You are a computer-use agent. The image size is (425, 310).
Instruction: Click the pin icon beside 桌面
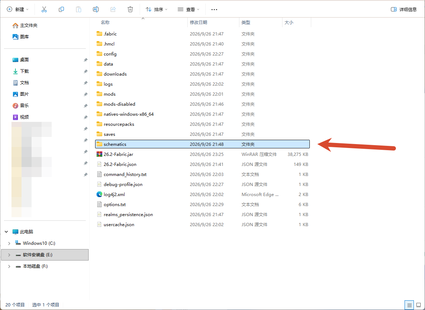86,60
